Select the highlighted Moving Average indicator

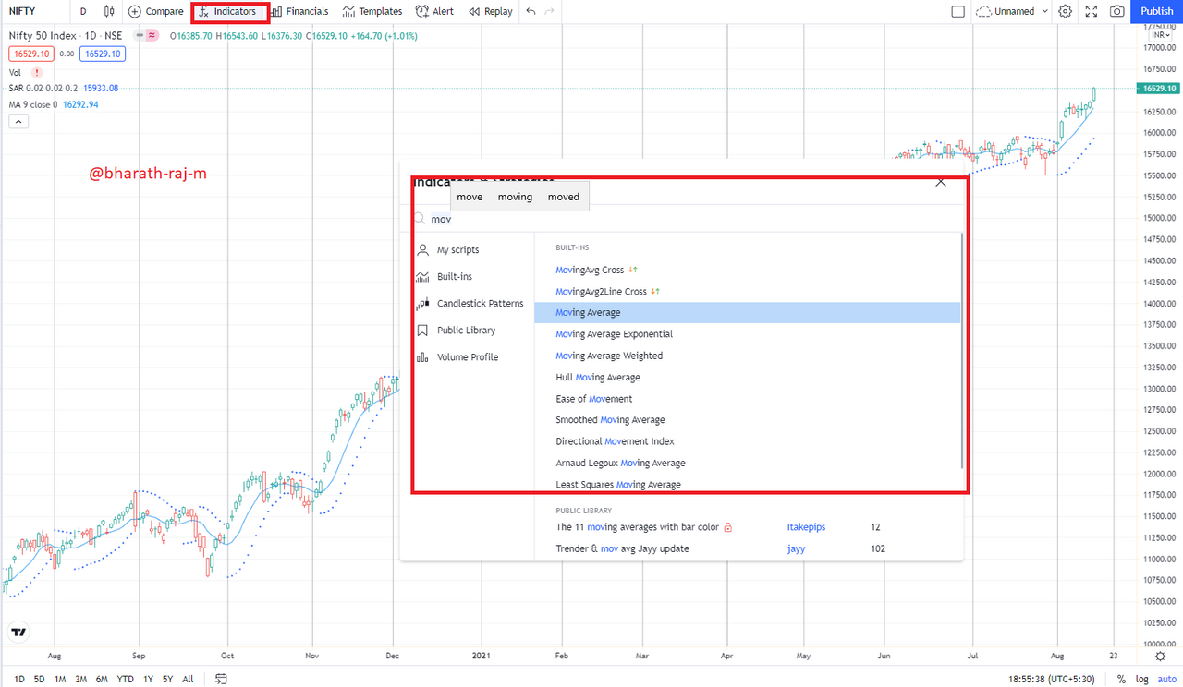(748, 312)
